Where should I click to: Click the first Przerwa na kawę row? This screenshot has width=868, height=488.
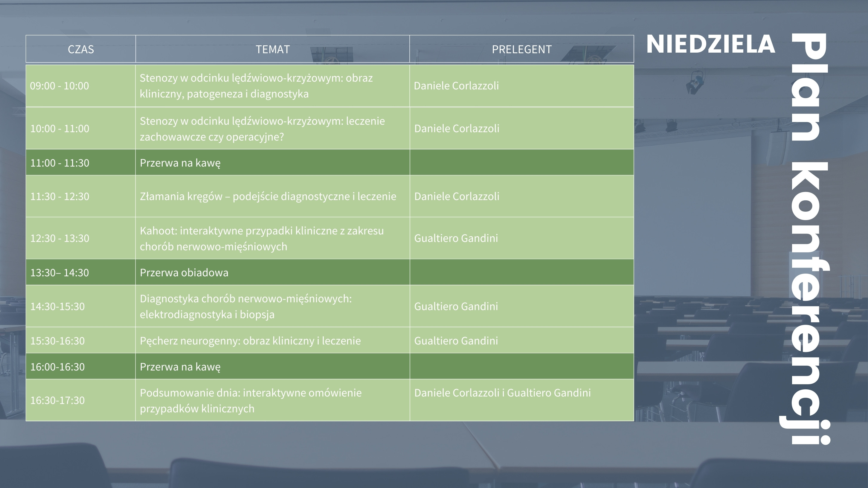[180, 163]
